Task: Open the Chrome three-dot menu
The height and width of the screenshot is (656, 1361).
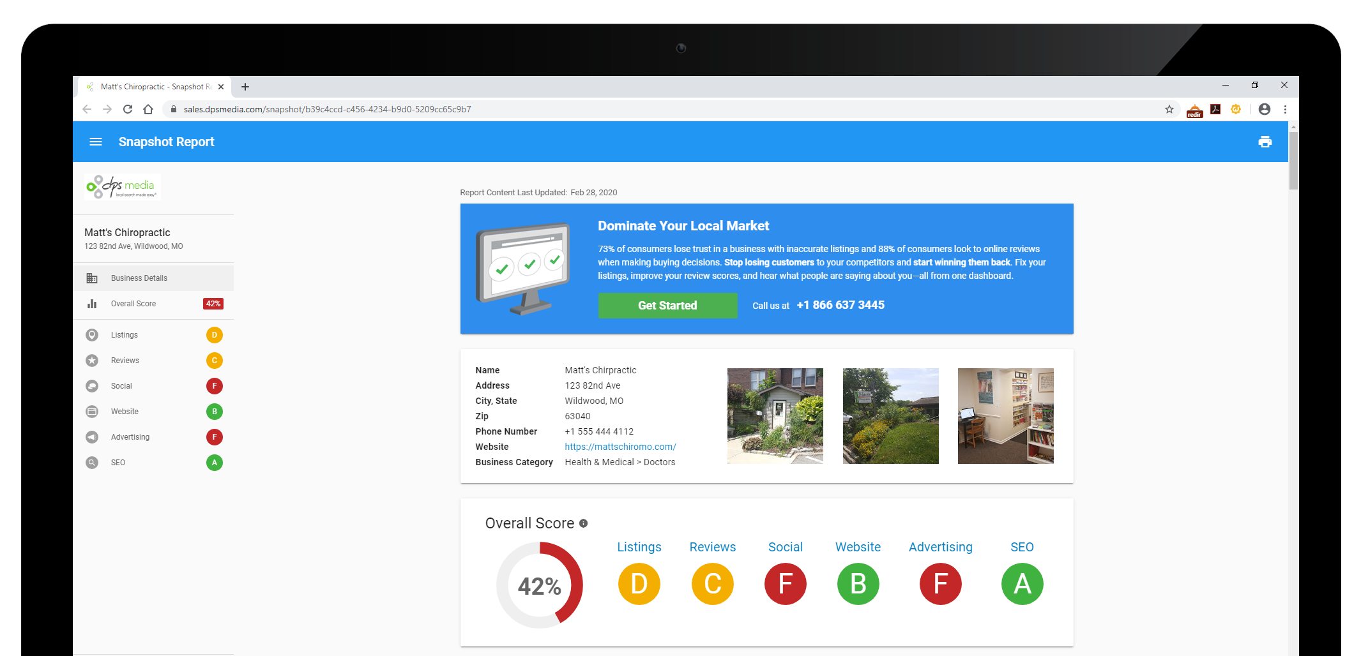Action: (x=1285, y=109)
